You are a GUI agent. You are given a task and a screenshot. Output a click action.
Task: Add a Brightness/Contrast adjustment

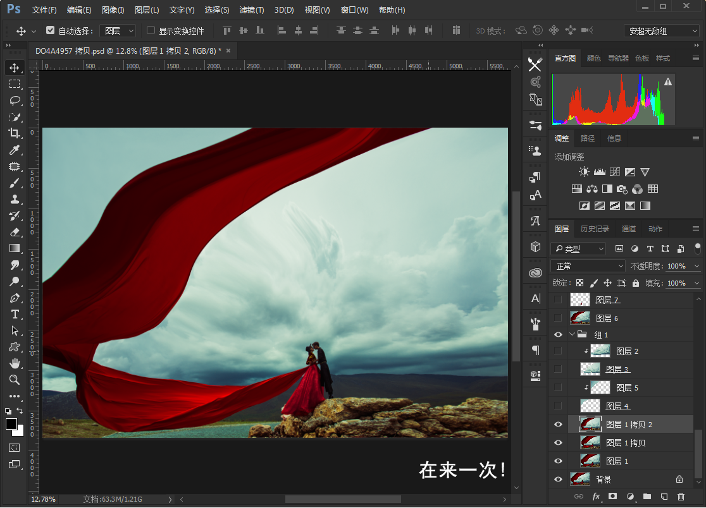pos(584,172)
